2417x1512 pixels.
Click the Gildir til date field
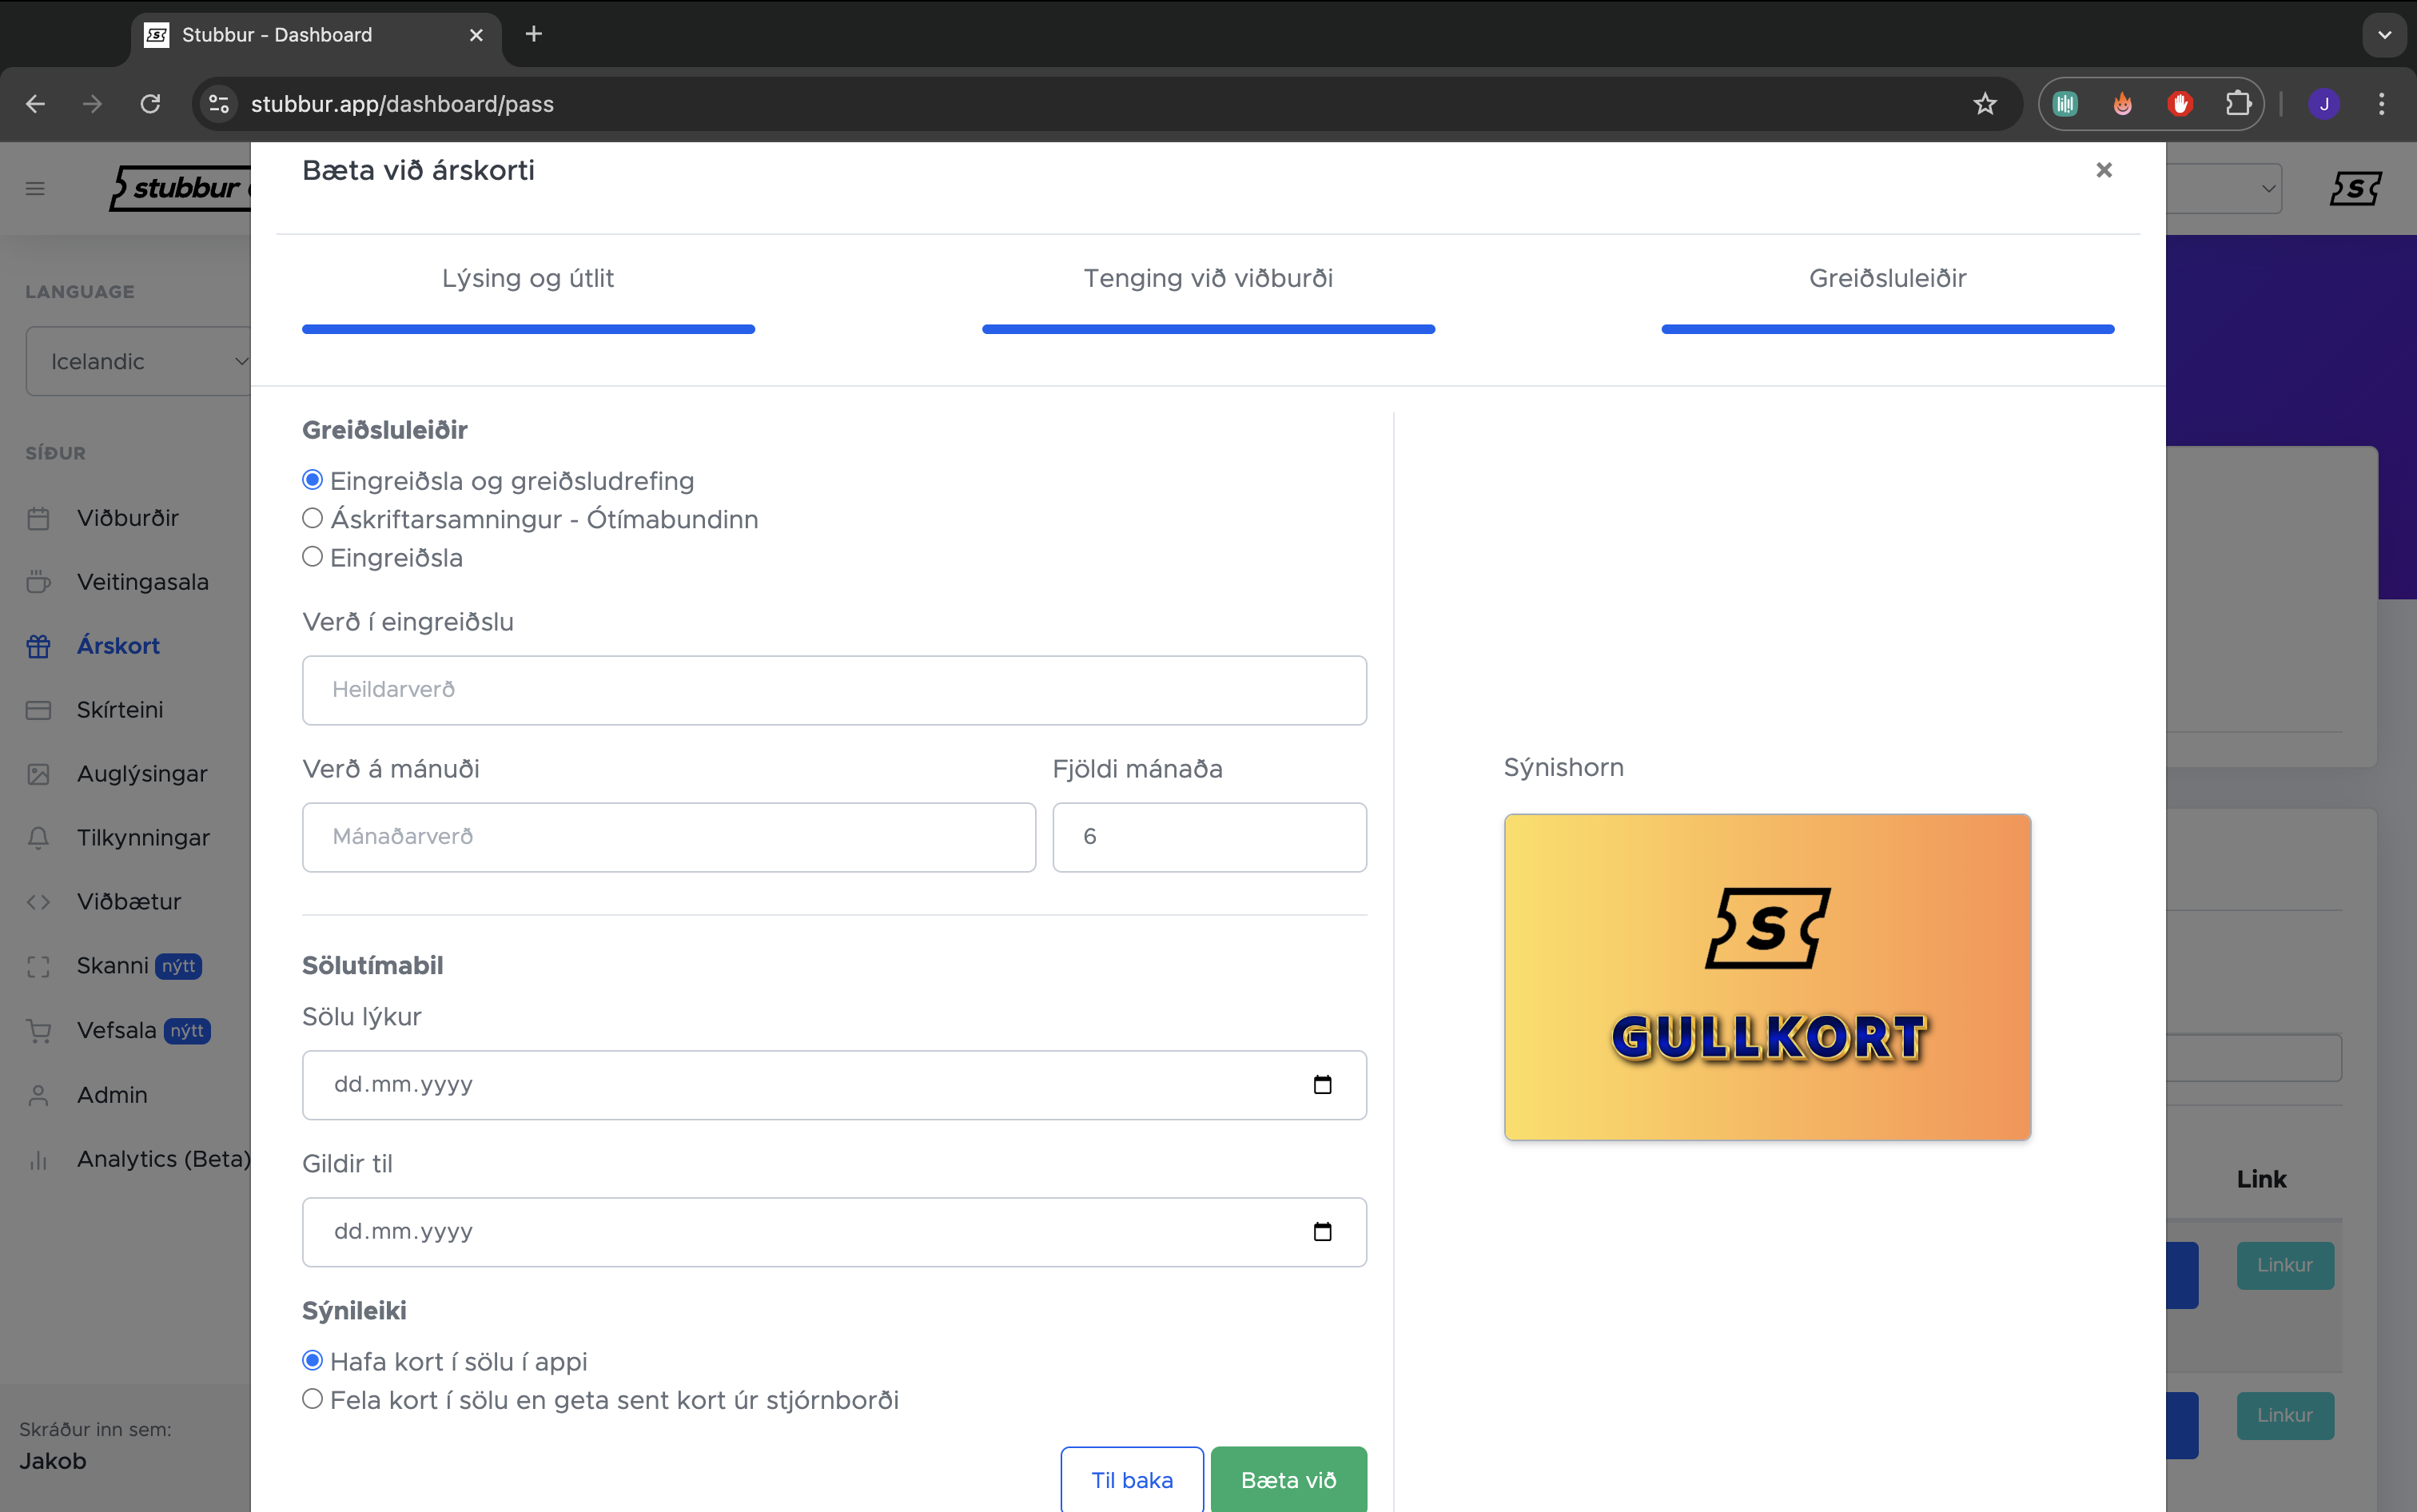tap(834, 1232)
